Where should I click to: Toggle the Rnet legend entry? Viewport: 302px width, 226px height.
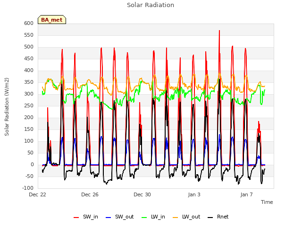218,217
